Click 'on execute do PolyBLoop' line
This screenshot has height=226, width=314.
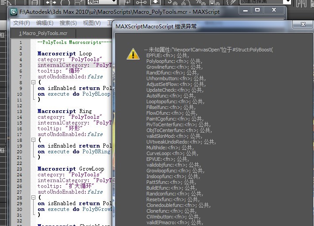point(74,94)
